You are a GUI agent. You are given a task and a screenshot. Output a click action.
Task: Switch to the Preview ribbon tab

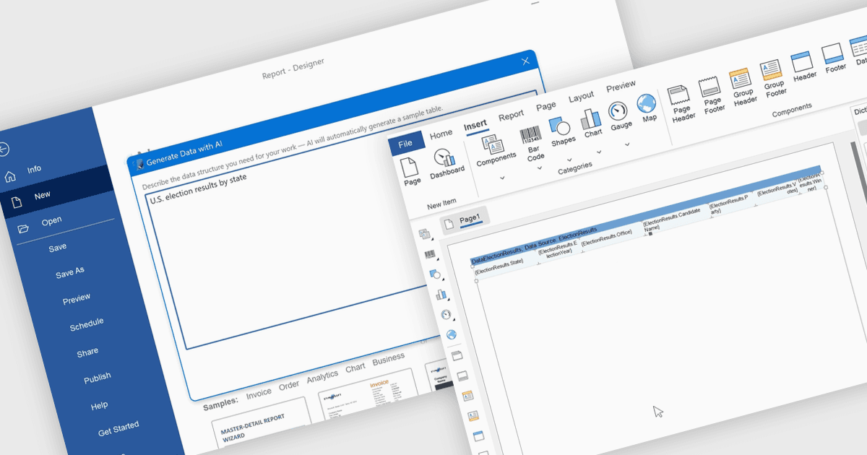click(621, 86)
